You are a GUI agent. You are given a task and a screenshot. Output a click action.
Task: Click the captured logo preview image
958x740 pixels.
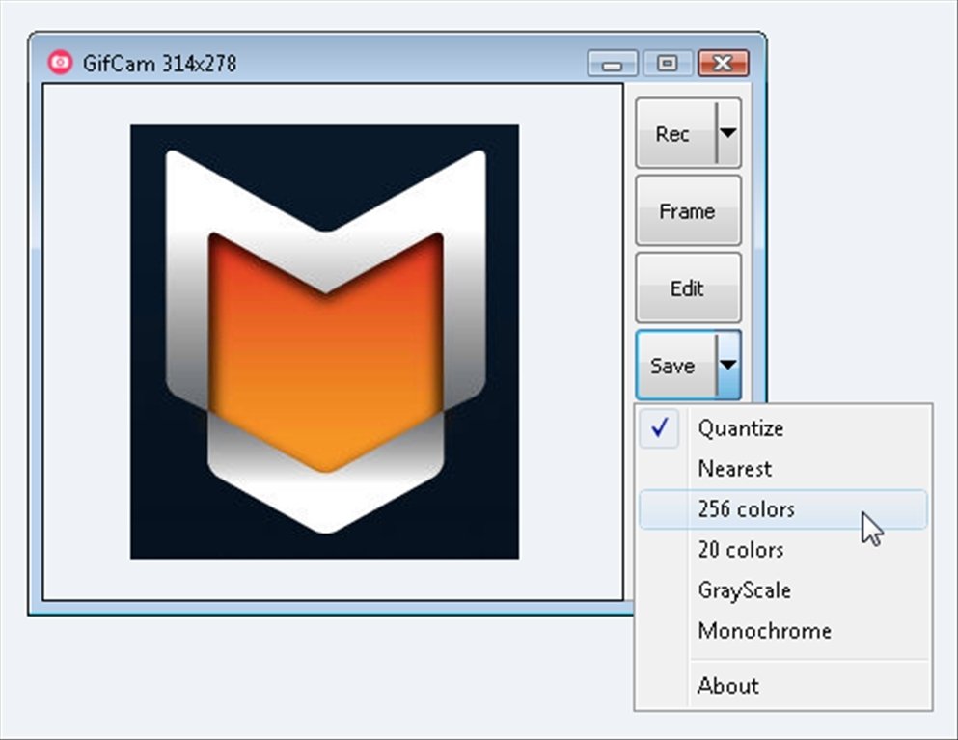click(x=324, y=342)
